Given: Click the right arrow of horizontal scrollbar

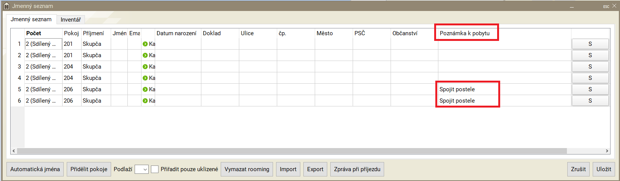Looking at the screenshot, I should pyautogui.click(x=607, y=151).
